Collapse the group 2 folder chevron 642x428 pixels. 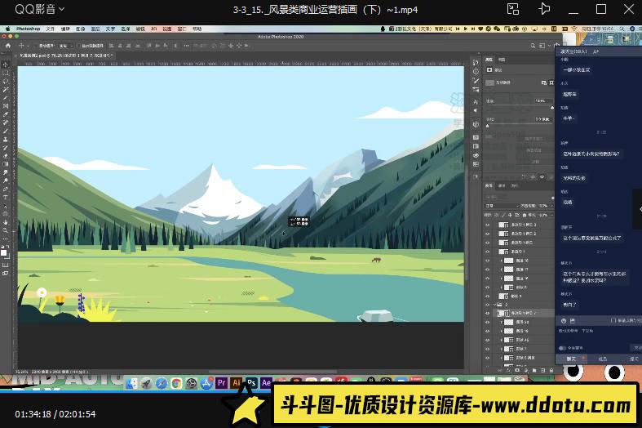tap(494, 305)
